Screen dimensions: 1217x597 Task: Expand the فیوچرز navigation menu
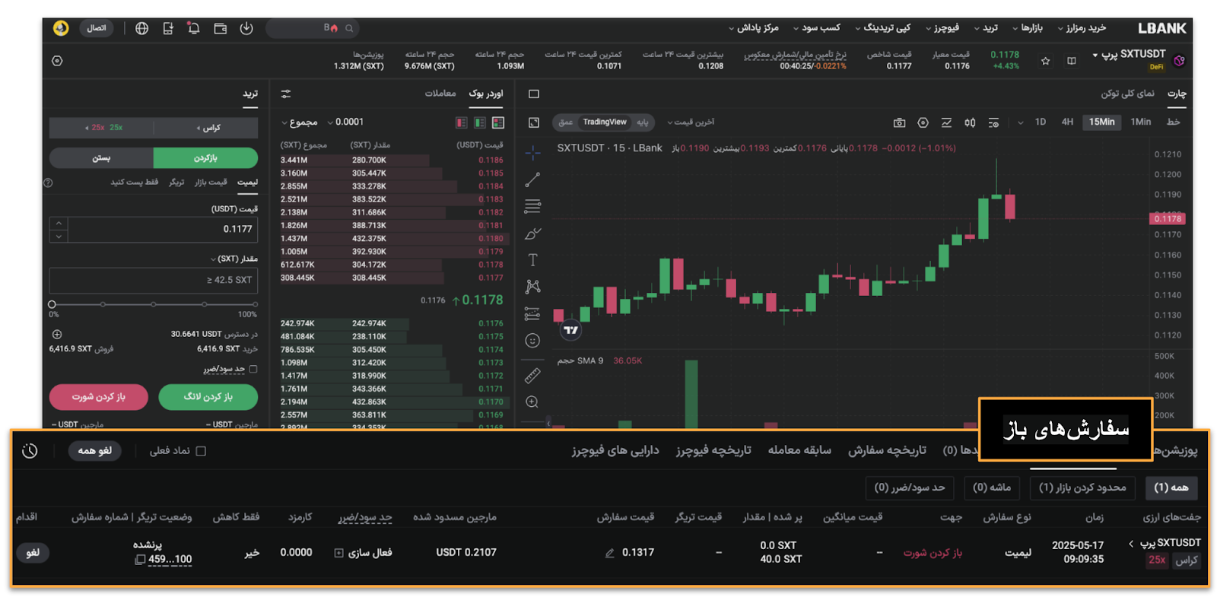click(942, 28)
